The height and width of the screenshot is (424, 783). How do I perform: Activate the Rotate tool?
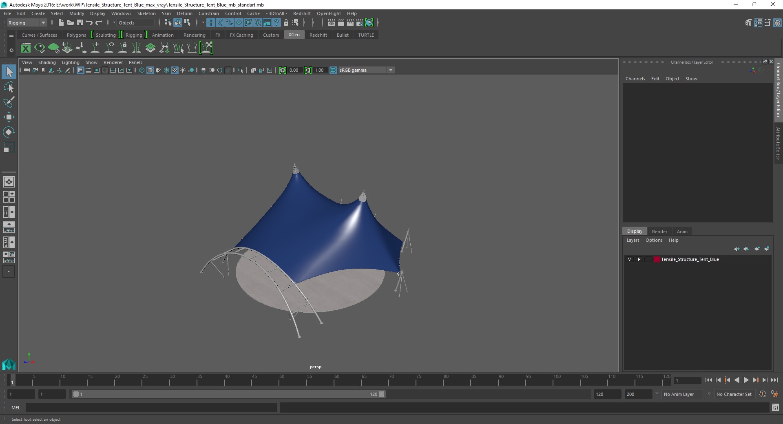click(x=9, y=132)
